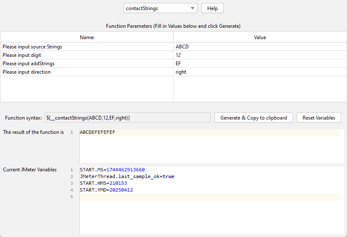The height and width of the screenshot is (237, 347).
Task: Click the START.HMS variable line
Action: pos(103,184)
